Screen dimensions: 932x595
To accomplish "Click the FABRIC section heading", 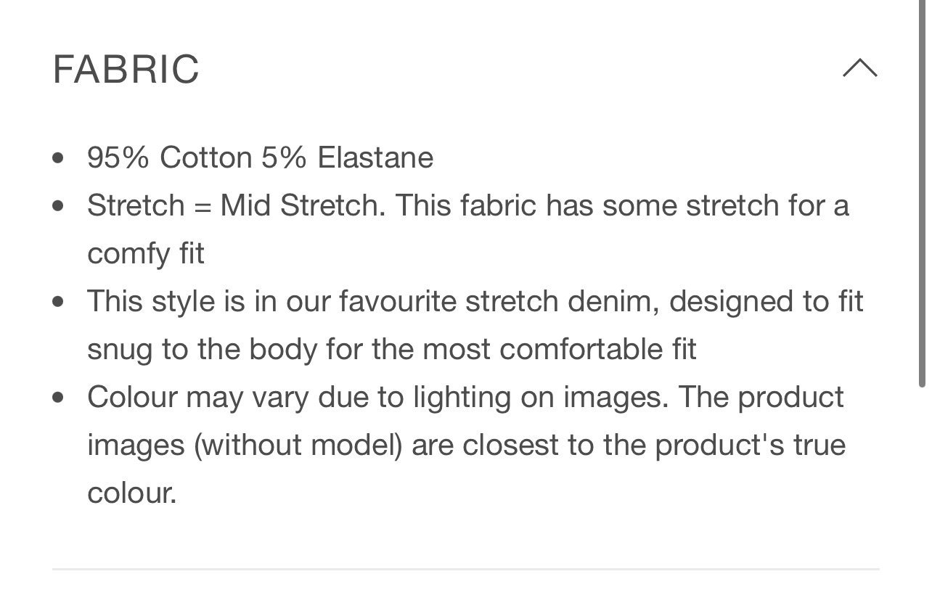I will [126, 69].
